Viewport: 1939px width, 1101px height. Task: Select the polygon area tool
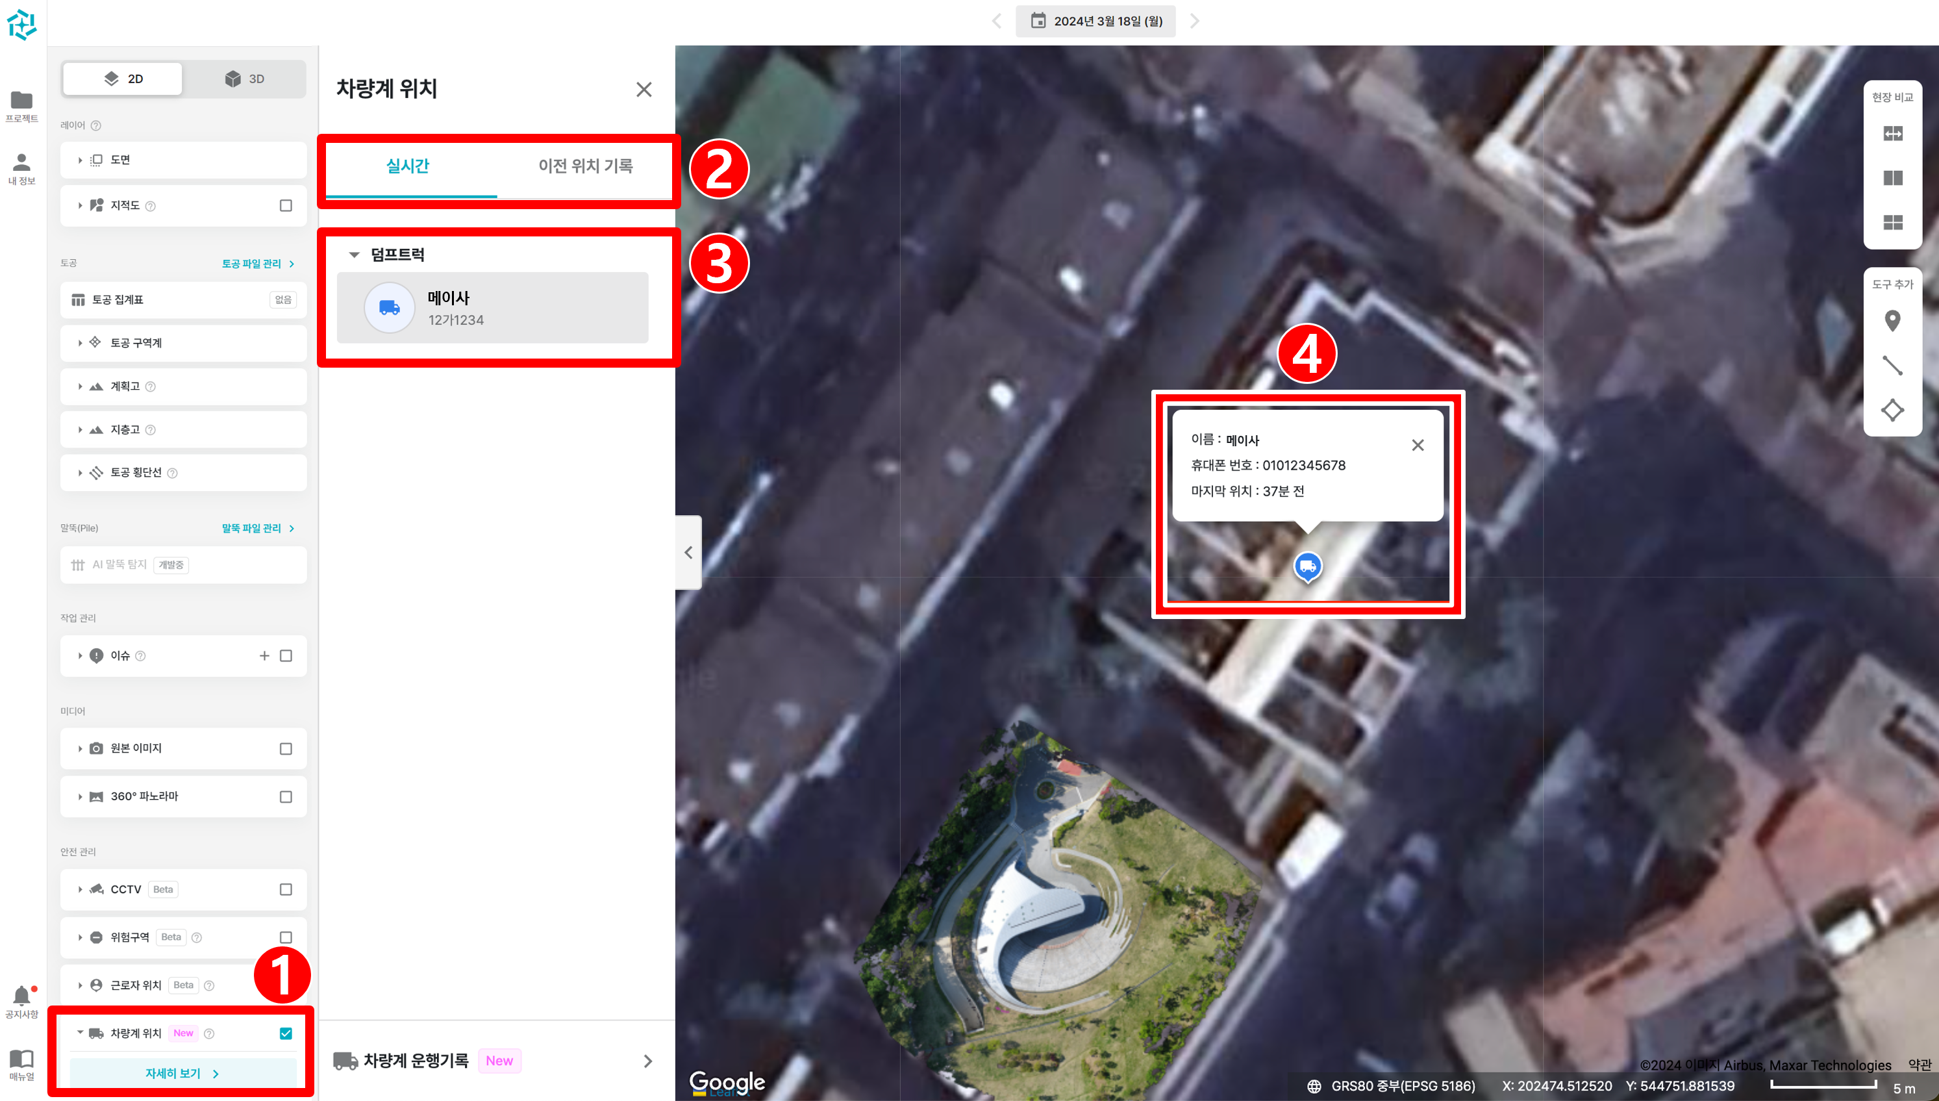pyautogui.click(x=1892, y=410)
